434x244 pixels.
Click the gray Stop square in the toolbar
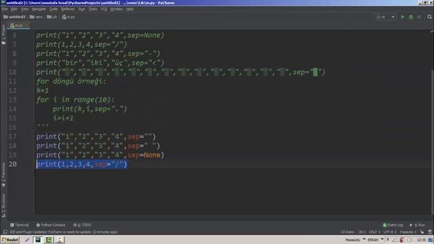419,17
